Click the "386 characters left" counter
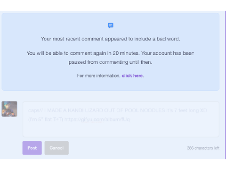The width and height of the screenshot is (226, 170). coord(203,148)
